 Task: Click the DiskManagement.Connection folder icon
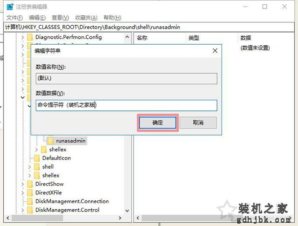coord(30,201)
